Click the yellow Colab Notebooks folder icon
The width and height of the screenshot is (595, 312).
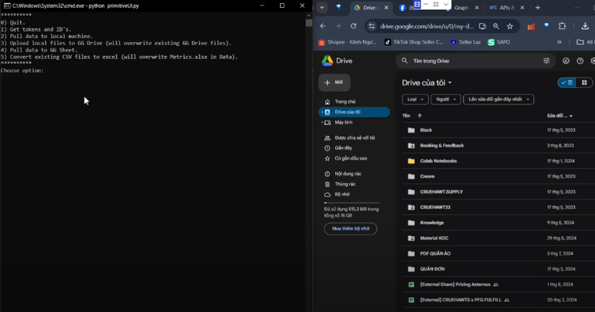click(411, 161)
